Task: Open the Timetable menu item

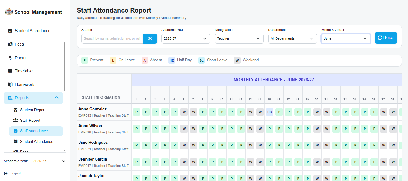Action: coord(24,71)
